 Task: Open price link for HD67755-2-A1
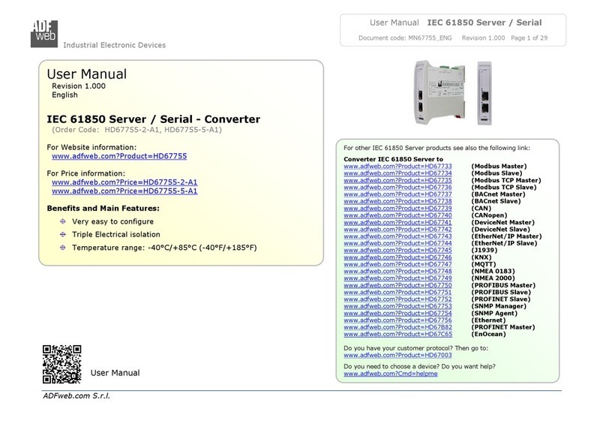(x=124, y=182)
